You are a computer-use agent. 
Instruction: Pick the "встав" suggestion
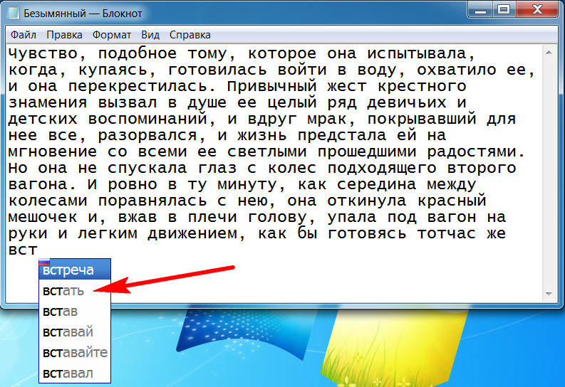[61, 312]
